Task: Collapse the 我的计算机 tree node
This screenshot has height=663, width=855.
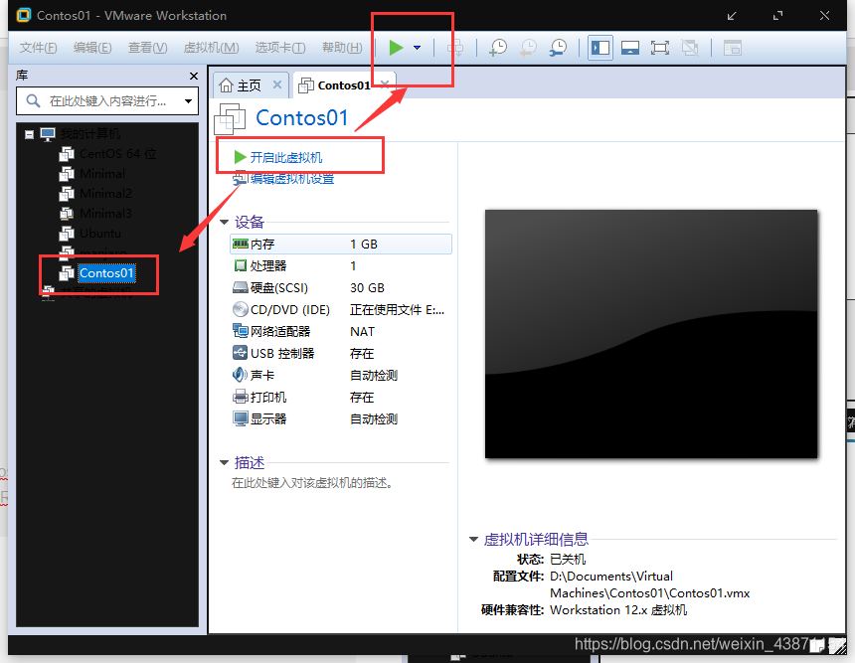Action: (30, 134)
